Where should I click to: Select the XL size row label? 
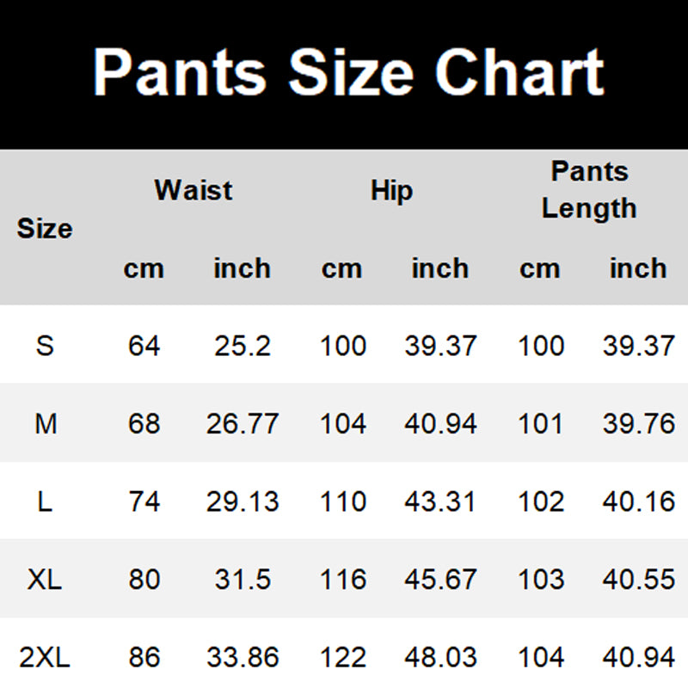click(x=45, y=580)
